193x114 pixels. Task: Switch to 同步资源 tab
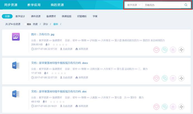(x=11, y=5)
